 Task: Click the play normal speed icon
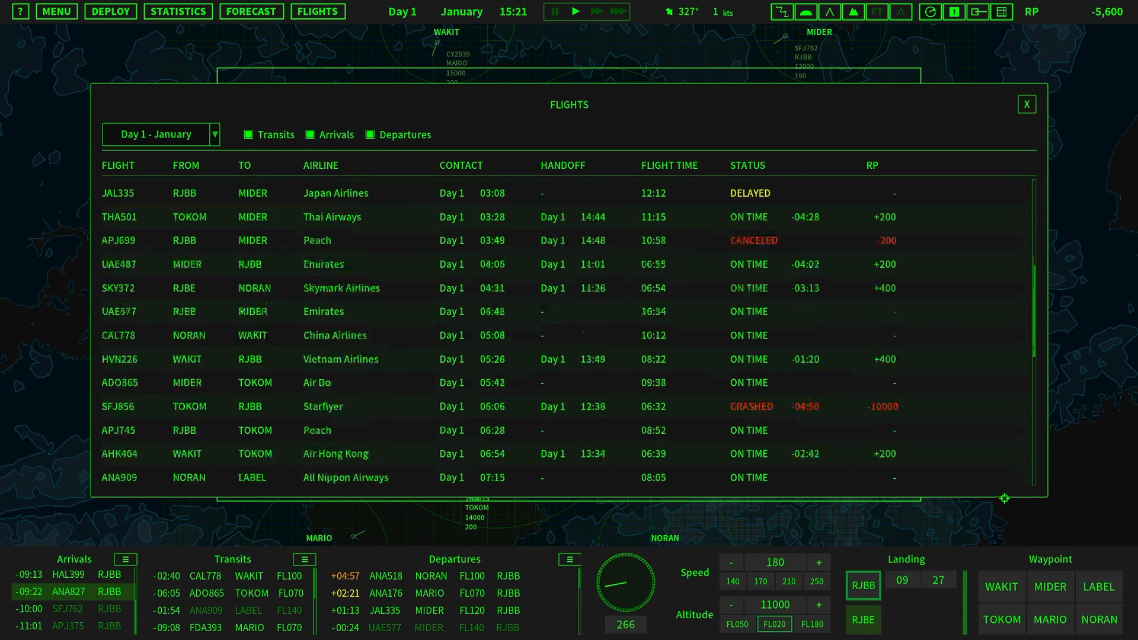[x=575, y=11]
